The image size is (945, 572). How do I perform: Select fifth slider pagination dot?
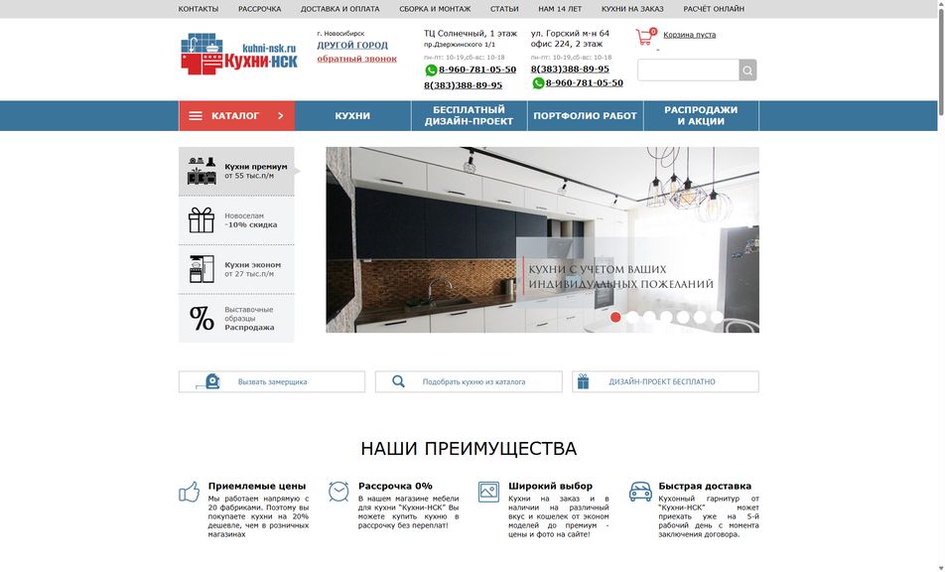point(683,317)
